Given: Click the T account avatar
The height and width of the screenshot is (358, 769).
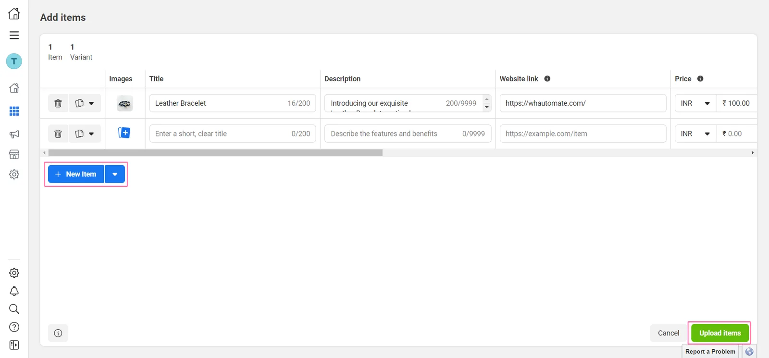Looking at the screenshot, I should tap(14, 61).
